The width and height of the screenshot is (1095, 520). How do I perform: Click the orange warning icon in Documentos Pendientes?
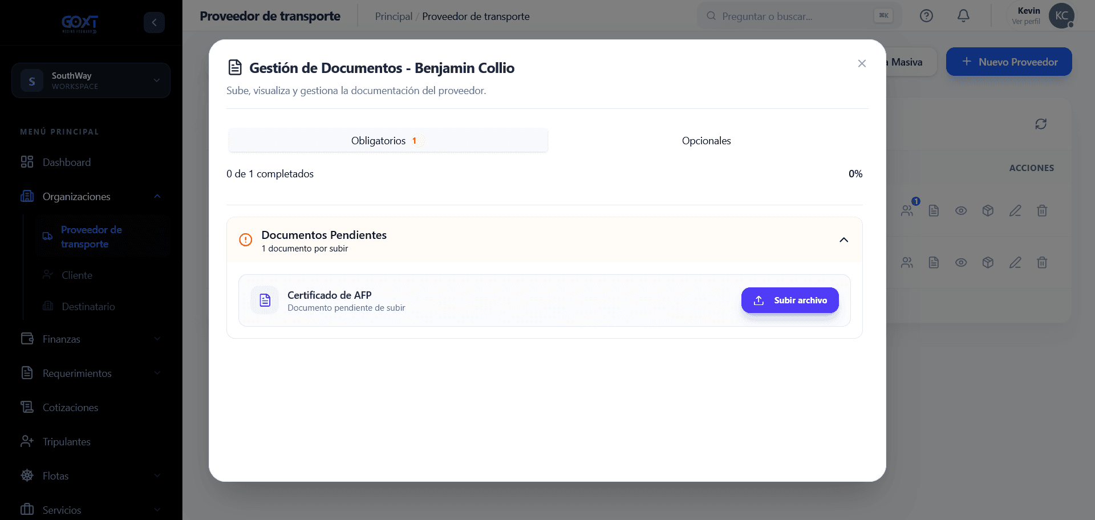coord(245,240)
